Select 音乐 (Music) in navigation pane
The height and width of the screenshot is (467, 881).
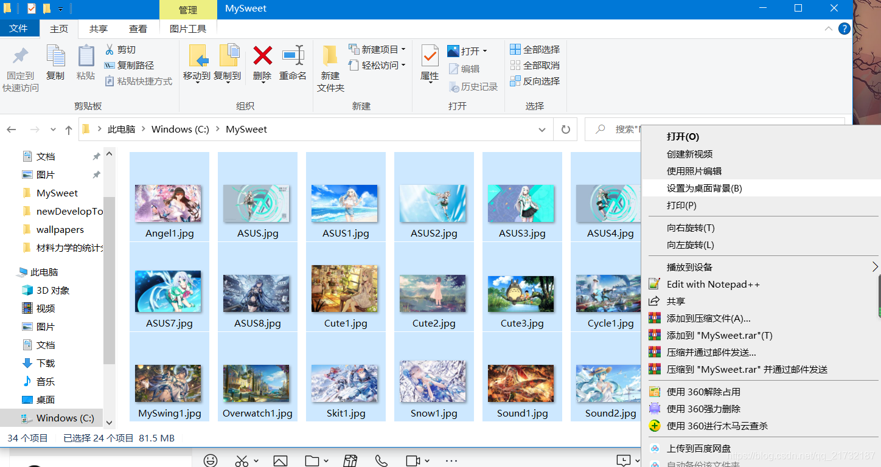pyautogui.click(x=46, y=381)
